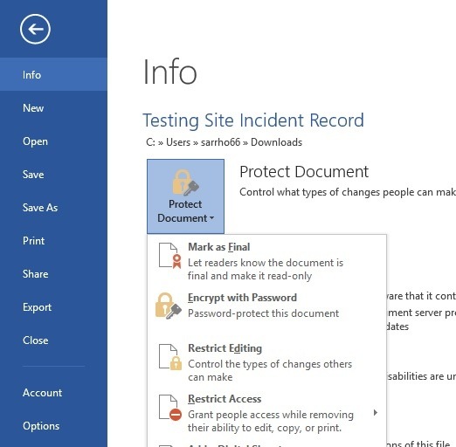Click the Restrict Editing page-lock icon
The height and width of the screenshot is (447, 456).
170,357
